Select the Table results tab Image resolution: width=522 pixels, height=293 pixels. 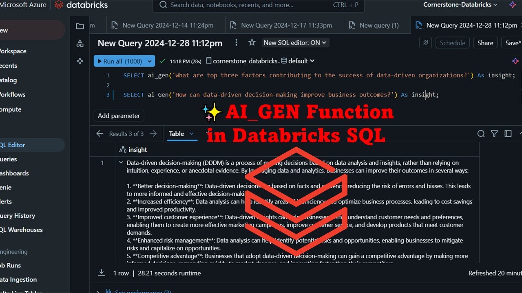pyautogui.click(x=177, y=133)
